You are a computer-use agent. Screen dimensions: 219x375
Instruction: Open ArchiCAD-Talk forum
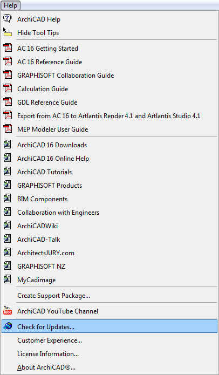tap(109, 240)
